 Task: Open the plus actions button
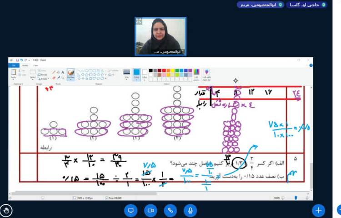318,210
